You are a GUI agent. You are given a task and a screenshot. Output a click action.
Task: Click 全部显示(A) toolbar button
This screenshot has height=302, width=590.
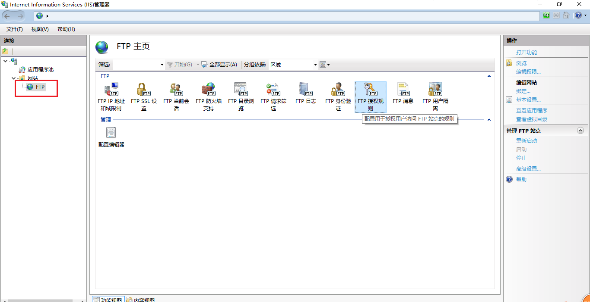[219, 65]
